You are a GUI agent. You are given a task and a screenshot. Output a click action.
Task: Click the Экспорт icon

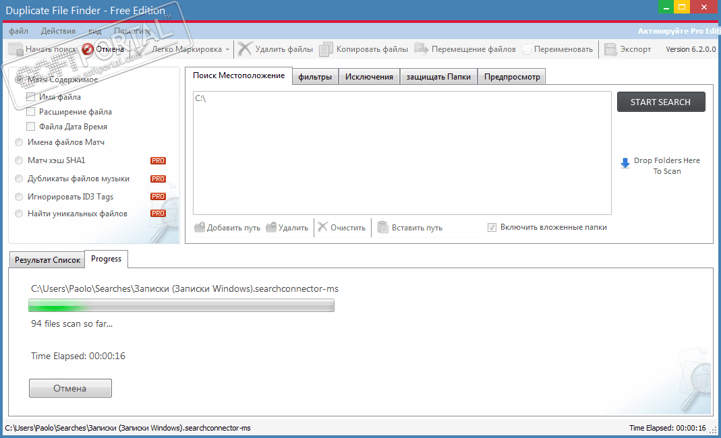[610, 49]
